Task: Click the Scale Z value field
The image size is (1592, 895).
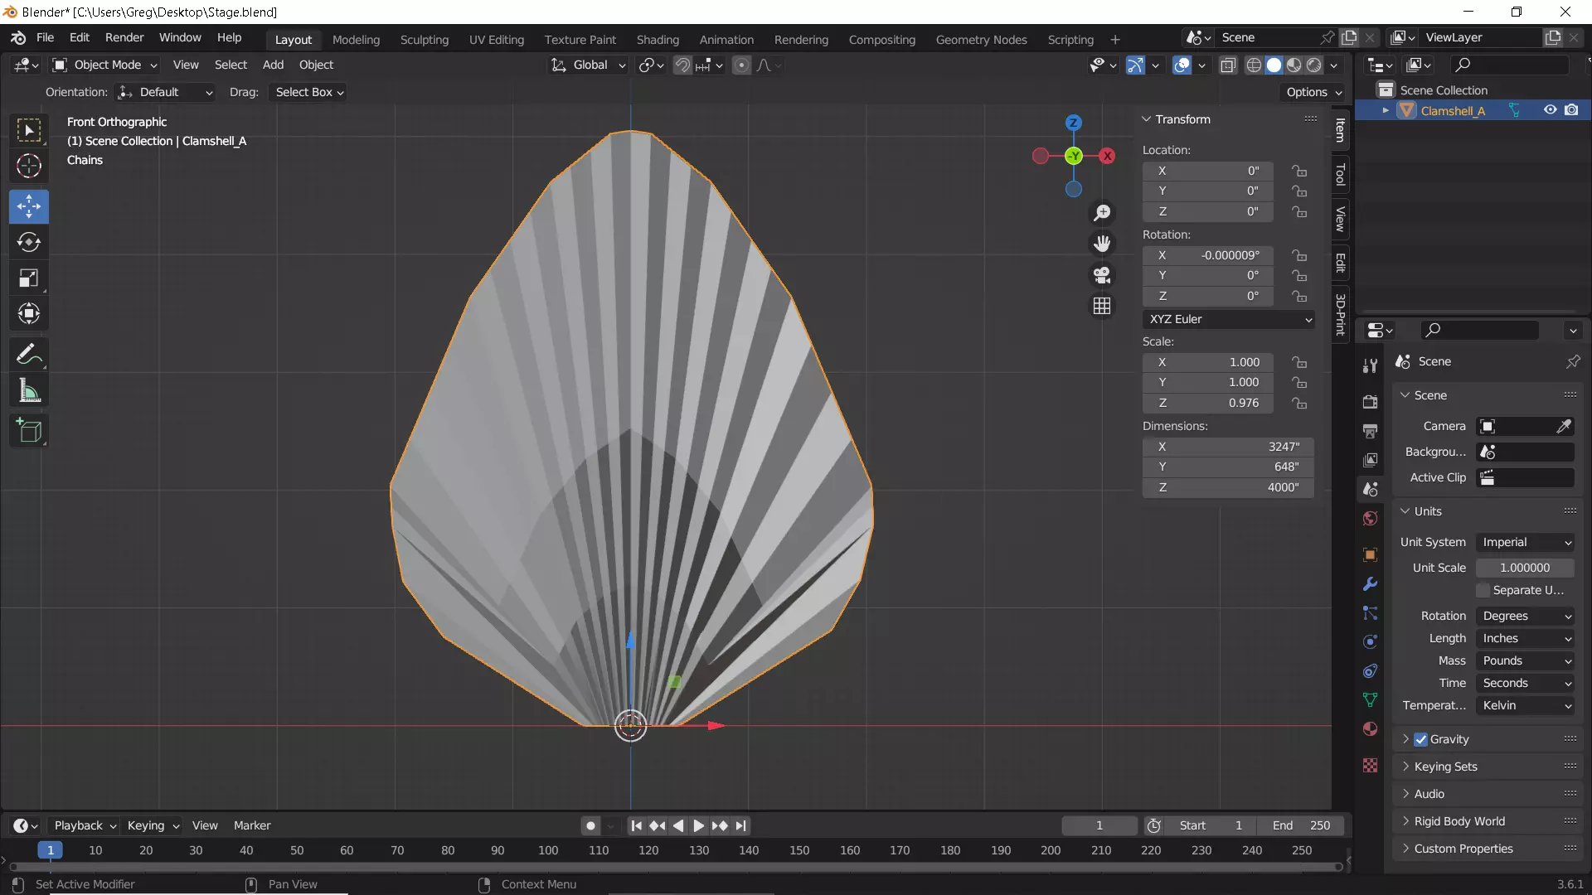Action: click(x=1208, y=403)
